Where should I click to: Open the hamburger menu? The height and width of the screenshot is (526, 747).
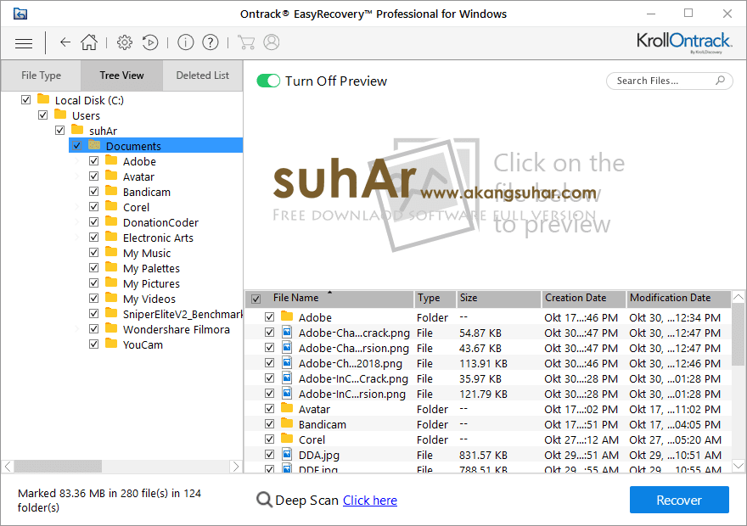24,43
